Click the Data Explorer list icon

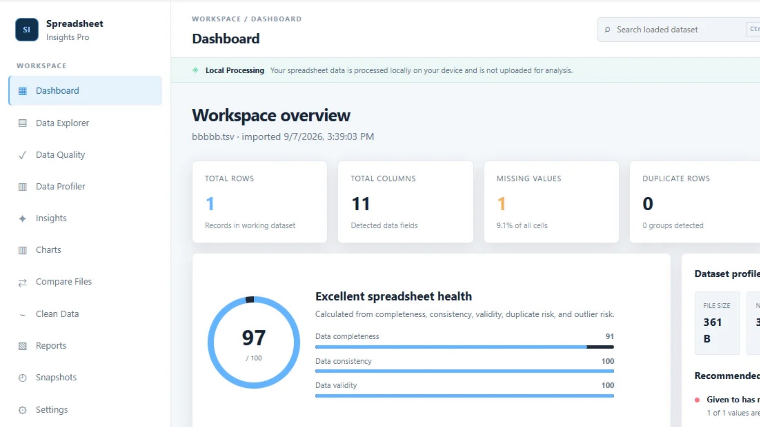click(23, 123)
